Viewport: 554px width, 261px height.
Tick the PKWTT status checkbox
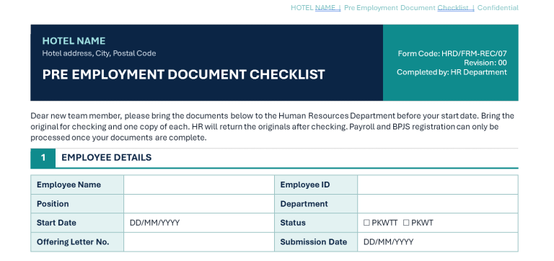tap(366, 223)
